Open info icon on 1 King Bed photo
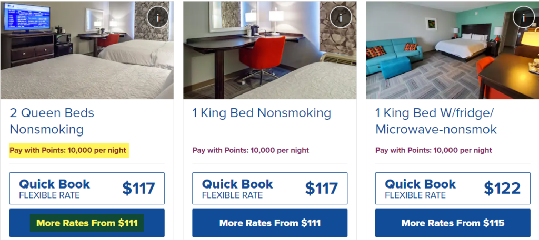Image resolution: width=539 pixels, height=240 pixels. click(x=341, y=17)
